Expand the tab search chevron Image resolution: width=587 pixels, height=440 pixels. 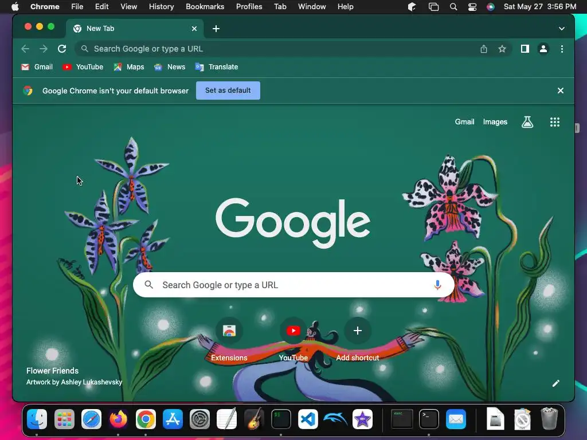(562, 29)
